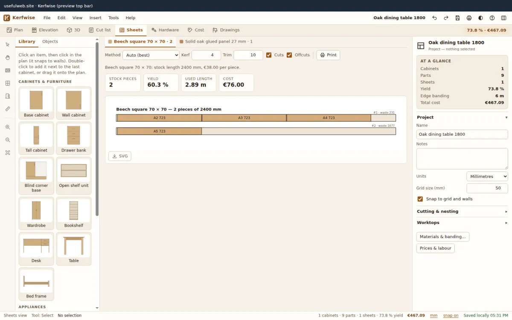Image resolution: width=512 pixels, height=320 pixels.
Task: Toggle the panel columns layout icon
Action: point(503,18)
